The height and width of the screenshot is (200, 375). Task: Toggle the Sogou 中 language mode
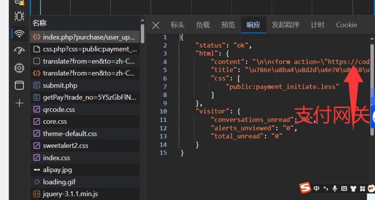[x=317, y=188]
